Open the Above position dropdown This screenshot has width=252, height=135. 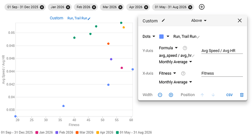click(199, 20)
